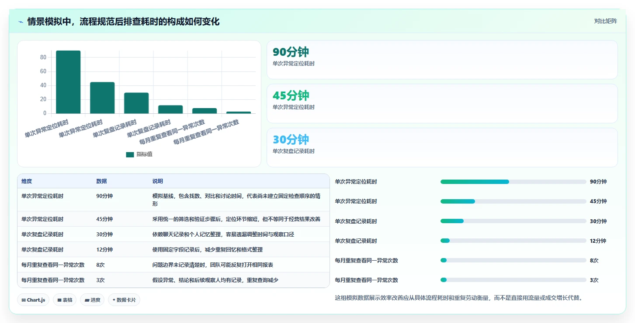This screenshot has width=635, height=323.
Task: Click the lightning icon beside the card title
Action: 21,22
